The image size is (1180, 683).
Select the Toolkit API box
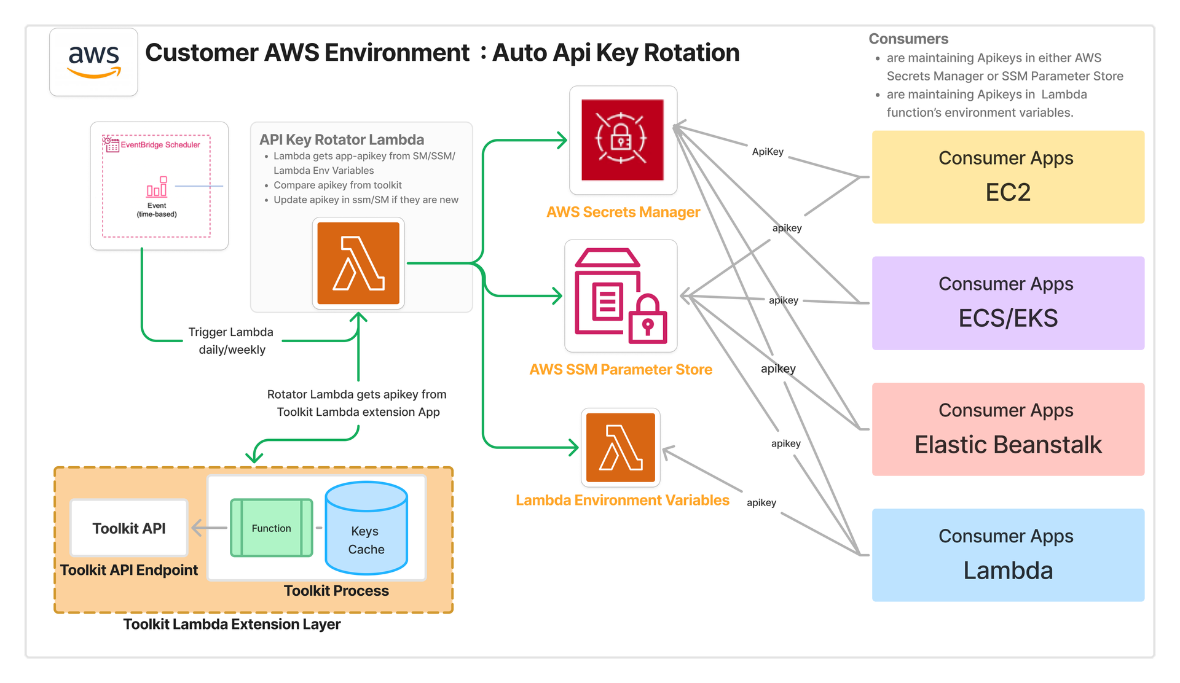pos(129,528)
